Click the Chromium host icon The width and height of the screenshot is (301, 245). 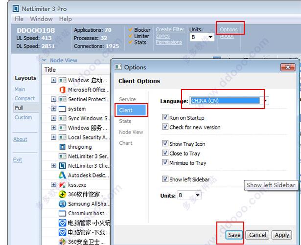[x=62, y=213]
